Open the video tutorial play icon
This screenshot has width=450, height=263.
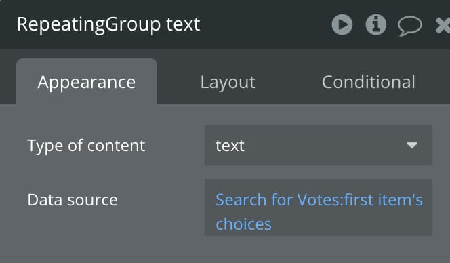coord(342,24)
